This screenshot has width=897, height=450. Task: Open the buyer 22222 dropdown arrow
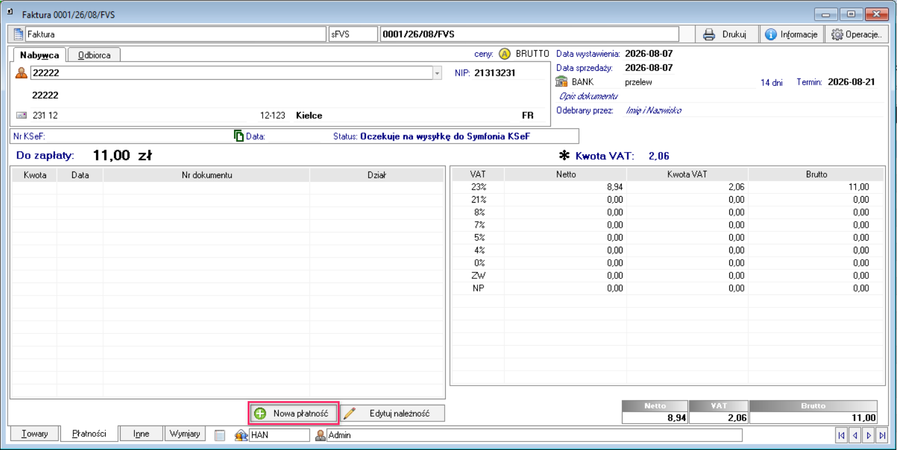[437, 73]
